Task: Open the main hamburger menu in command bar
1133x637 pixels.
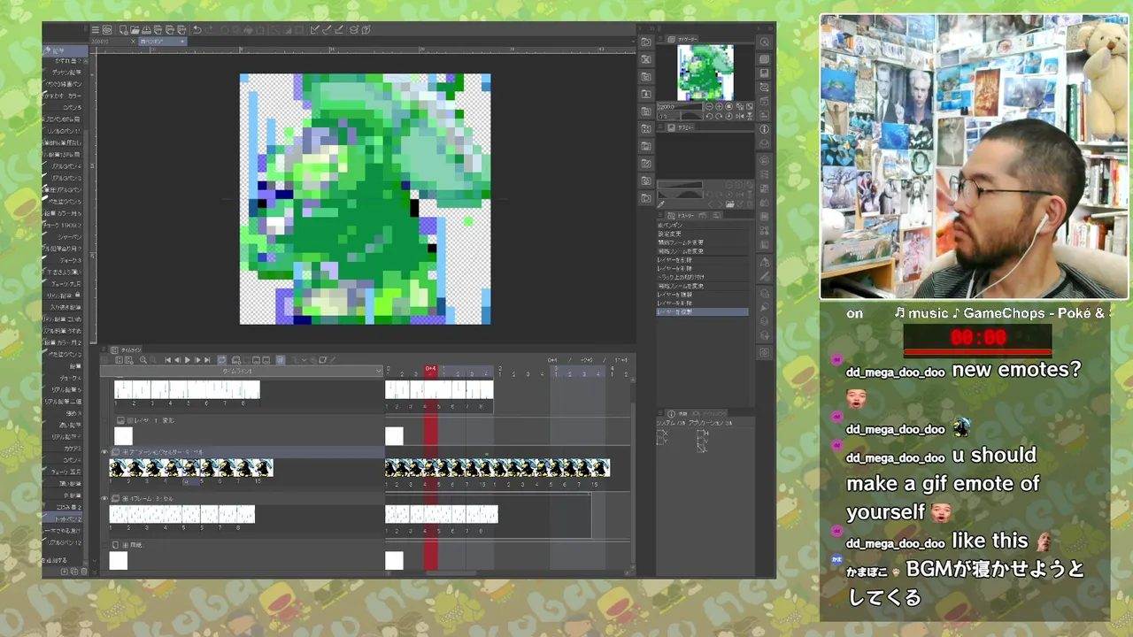Action: pos(96,30)
